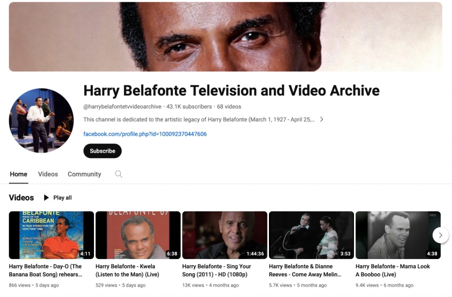This screenshot has height=297, width=452.
Task: Open the Mama Look A Booboo thumbnail
Action: (398, 235)
